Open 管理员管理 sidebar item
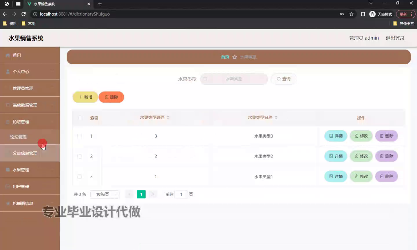 (x=30, y=88)
